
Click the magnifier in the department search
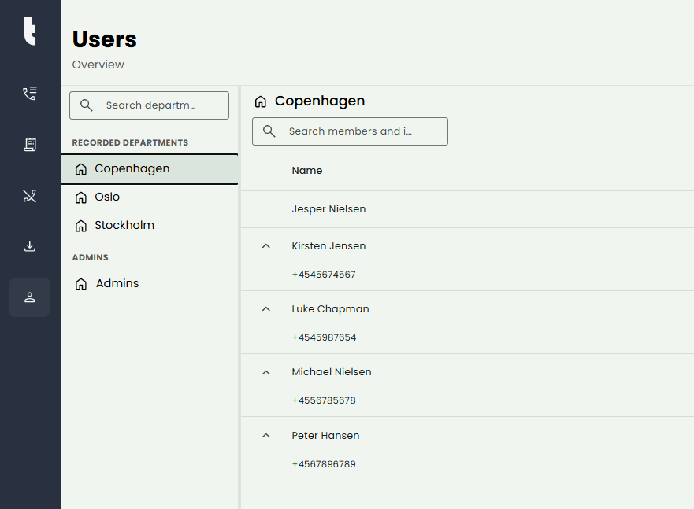87,105
